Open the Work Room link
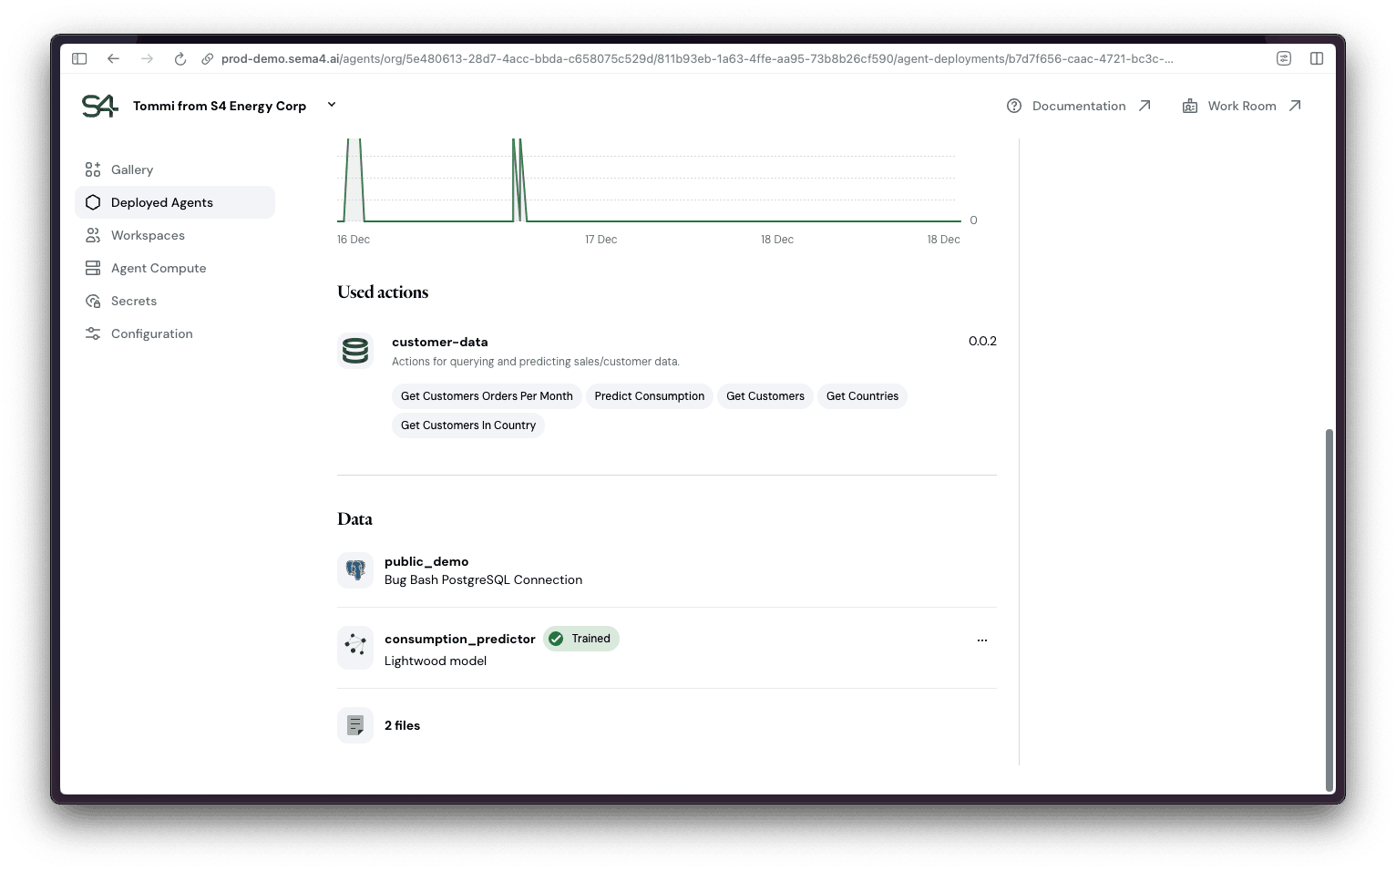 pos(1242,106)
